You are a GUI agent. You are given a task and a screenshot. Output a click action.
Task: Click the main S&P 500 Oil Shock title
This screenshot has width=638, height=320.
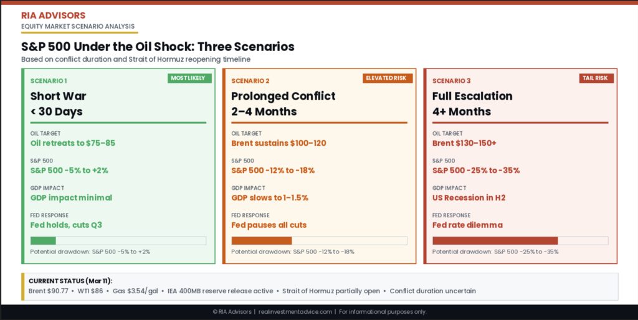pyautogui.click(x=158, y=47)
